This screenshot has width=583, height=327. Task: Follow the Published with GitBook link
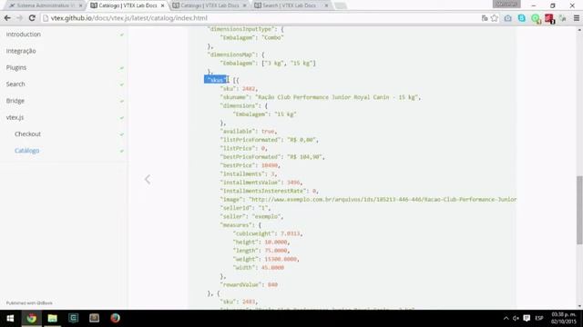[x=29, y=302]
